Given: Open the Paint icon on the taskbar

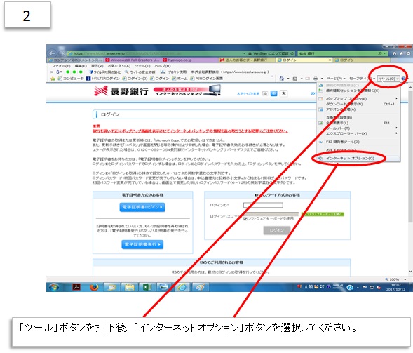Looking at the screenshot, I should pos(200,287).
